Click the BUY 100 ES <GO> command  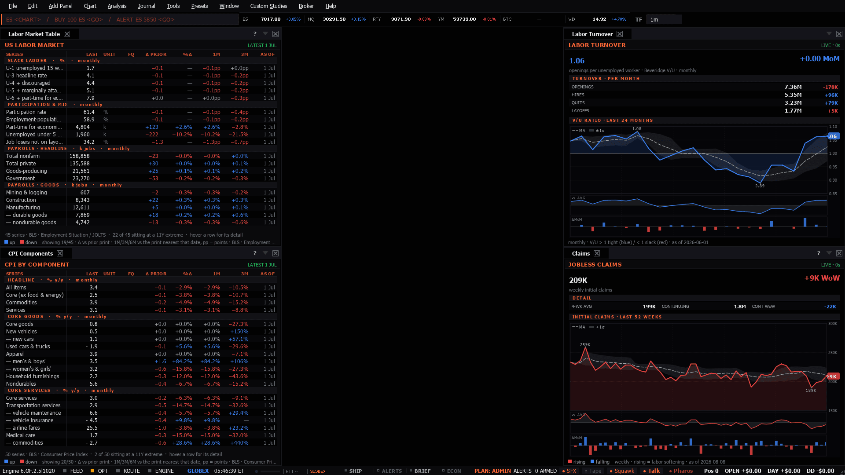pos(79,19)
